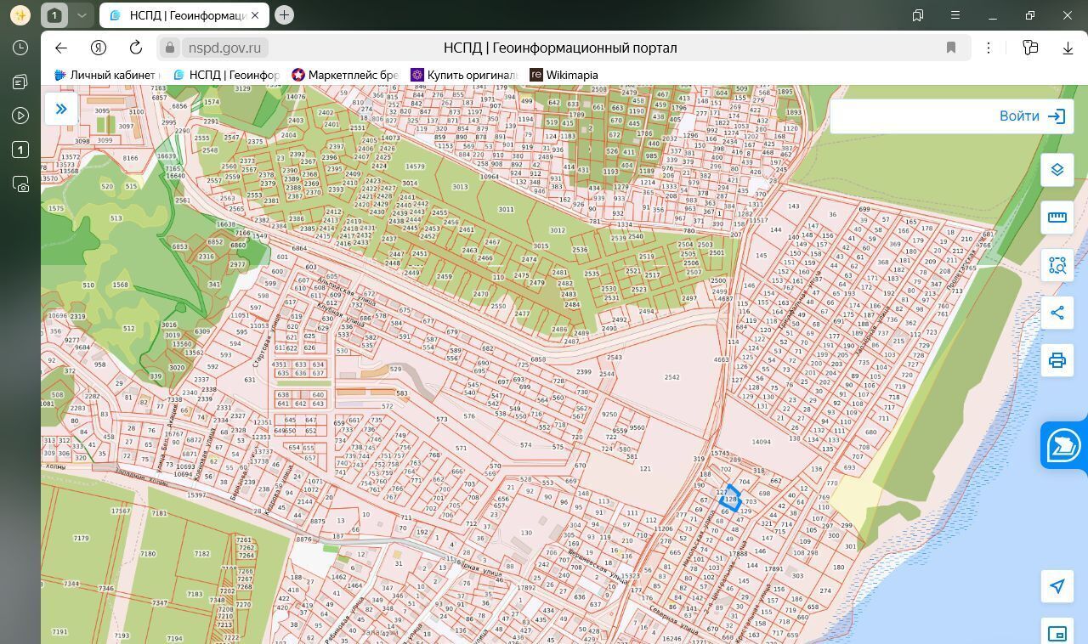Open the tab group counter
The width and height of the screenshot is (1088, 644).
coord(54,15)
